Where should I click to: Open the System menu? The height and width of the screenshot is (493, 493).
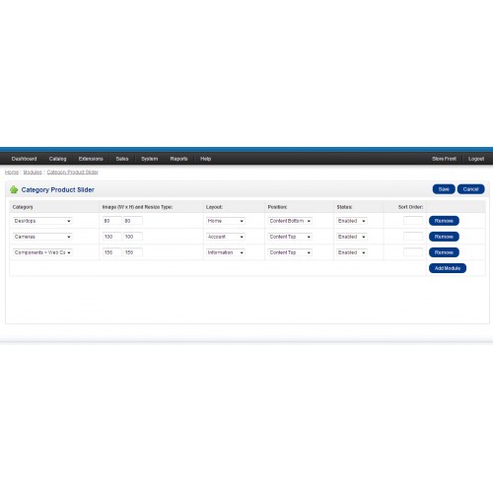point(150,159)
